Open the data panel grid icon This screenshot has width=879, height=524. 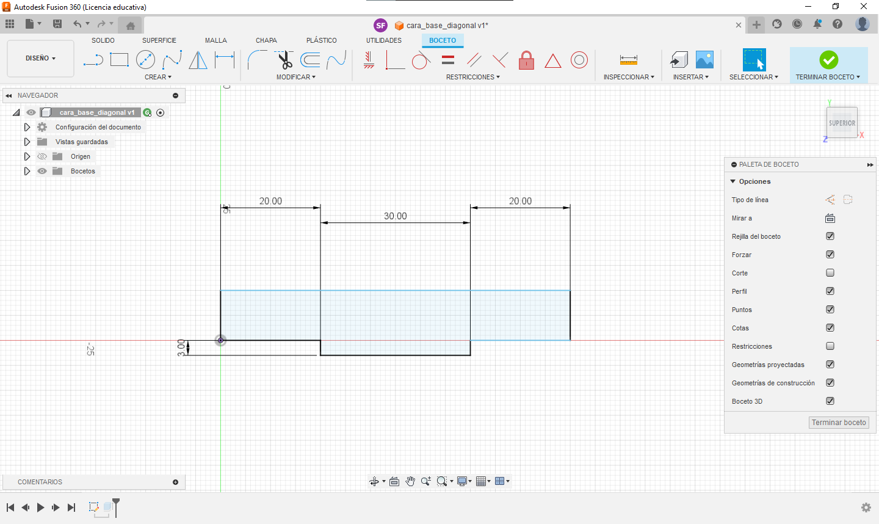click(10, 24)
